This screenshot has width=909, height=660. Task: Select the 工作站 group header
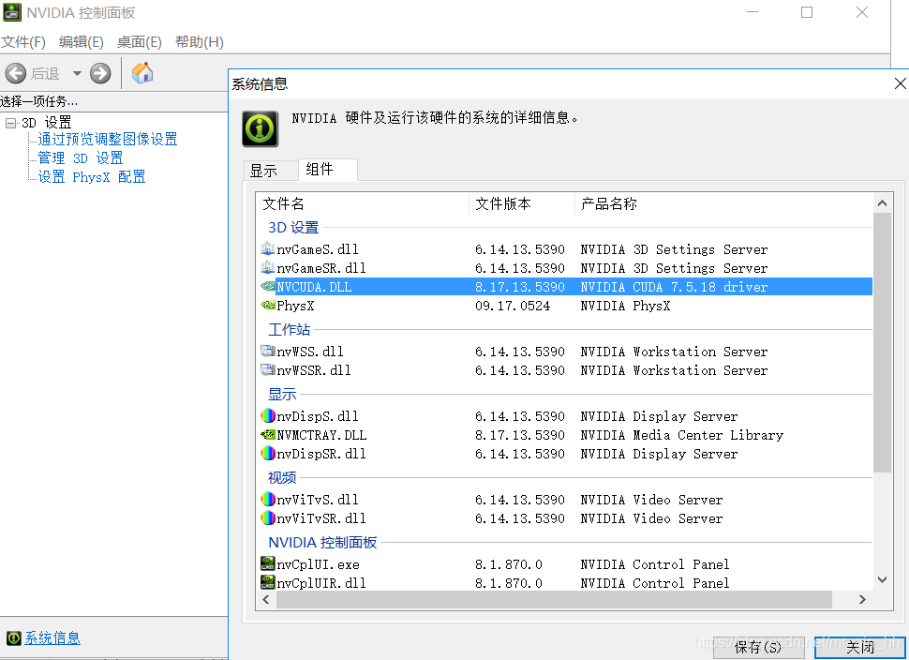[x=290, y=330]
